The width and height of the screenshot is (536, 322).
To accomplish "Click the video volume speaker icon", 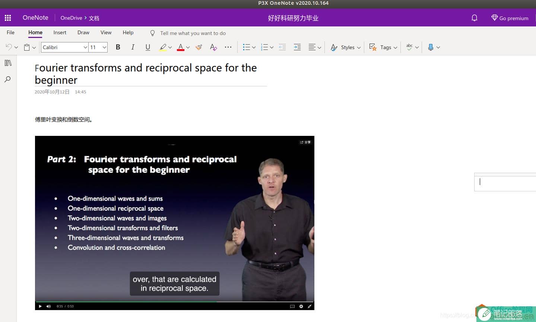I will (x=48, y=306).
